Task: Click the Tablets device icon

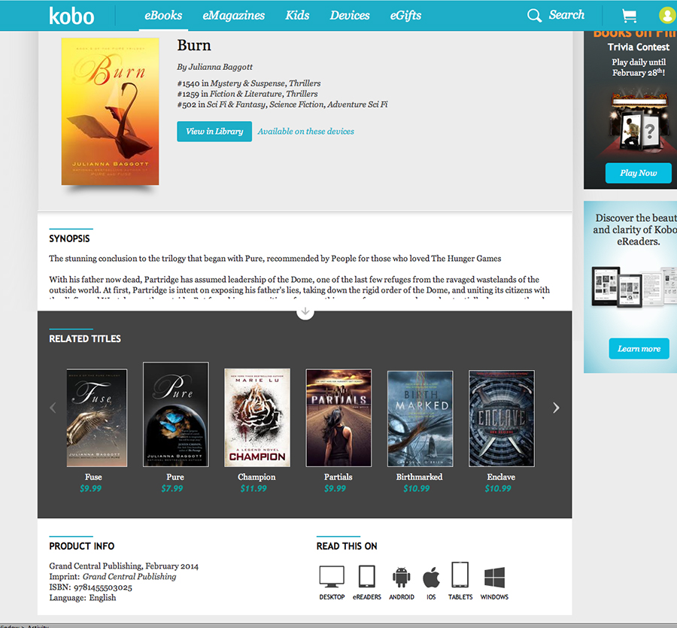Action: click(460, 575)
